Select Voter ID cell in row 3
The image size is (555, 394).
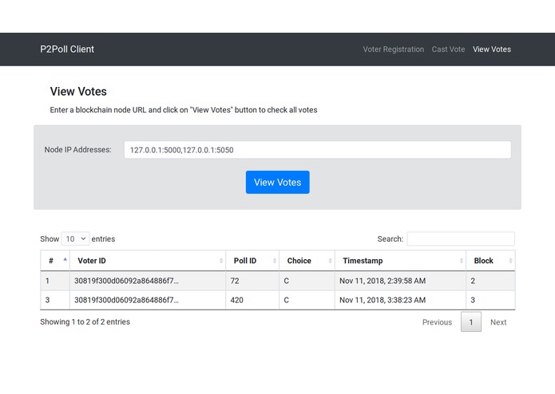click(148, 301)
